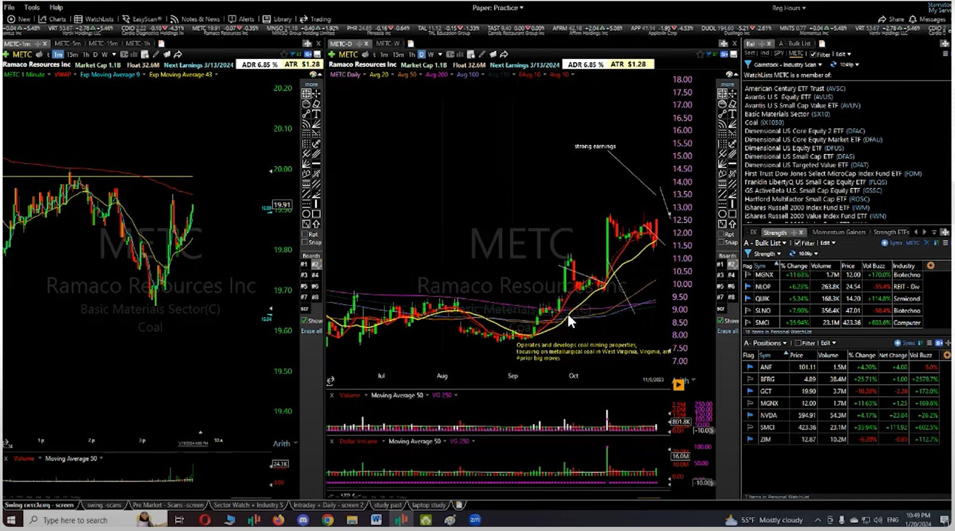Viewport: 955px width, 531px height.
Task: Open the Help menu
Action: 56,7
